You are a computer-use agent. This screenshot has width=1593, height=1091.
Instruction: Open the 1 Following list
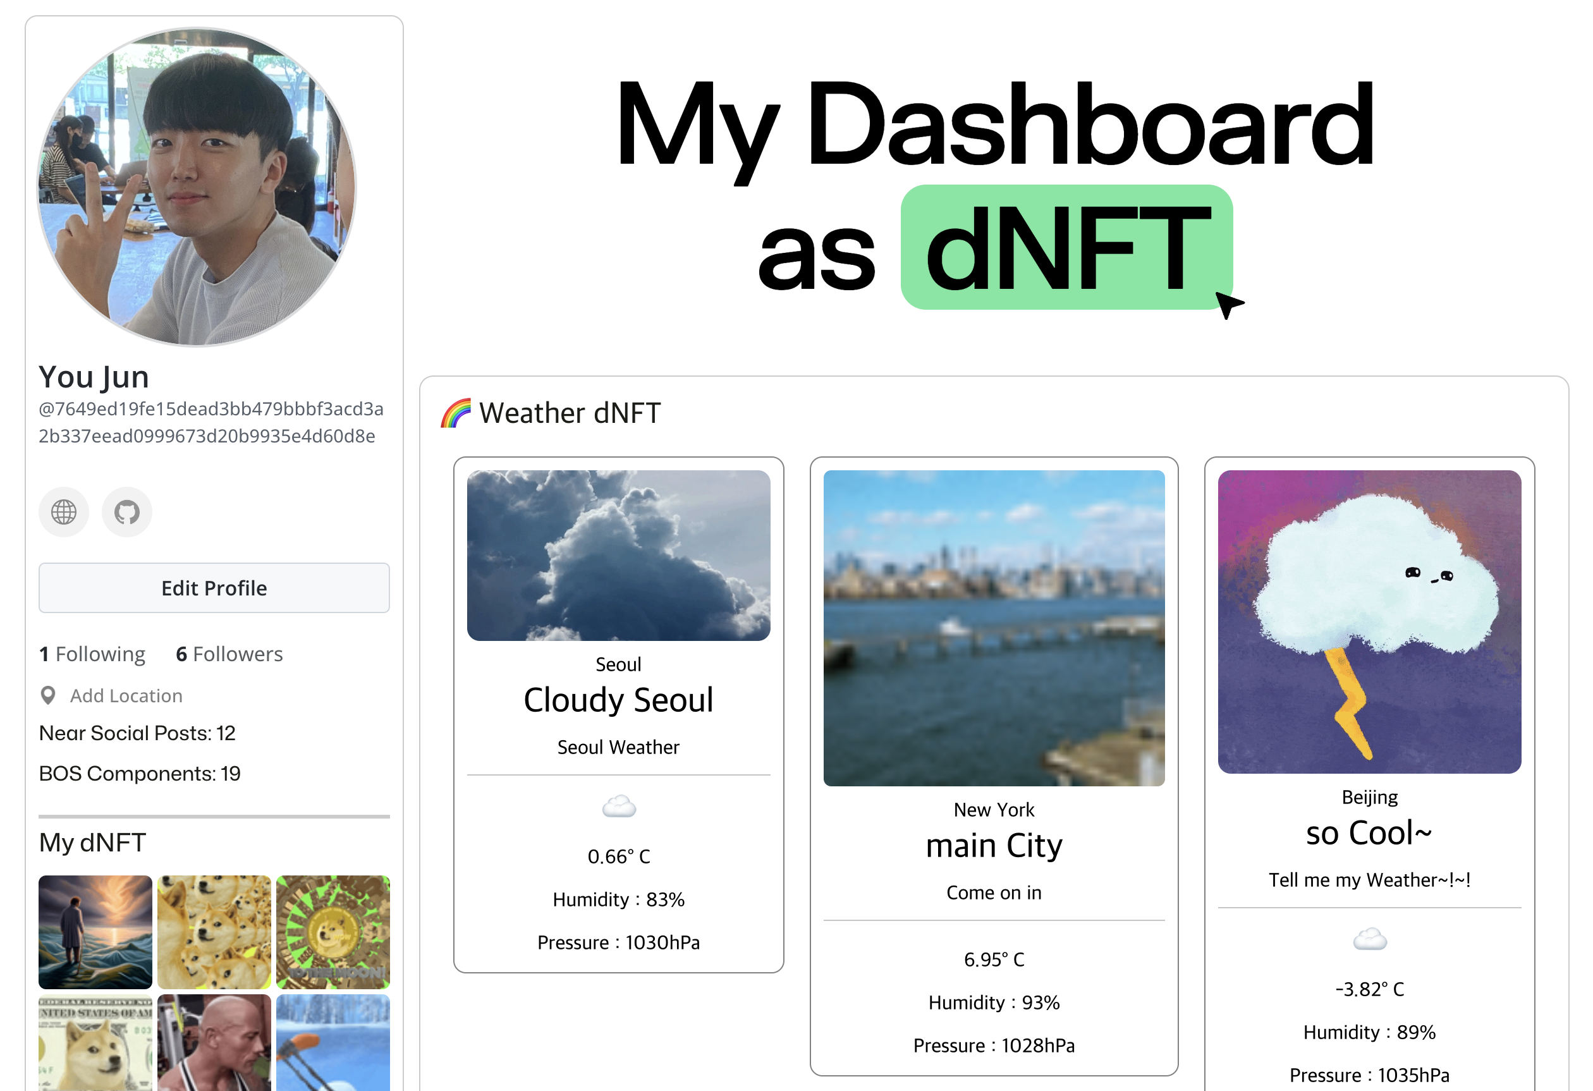click(92, 654)
